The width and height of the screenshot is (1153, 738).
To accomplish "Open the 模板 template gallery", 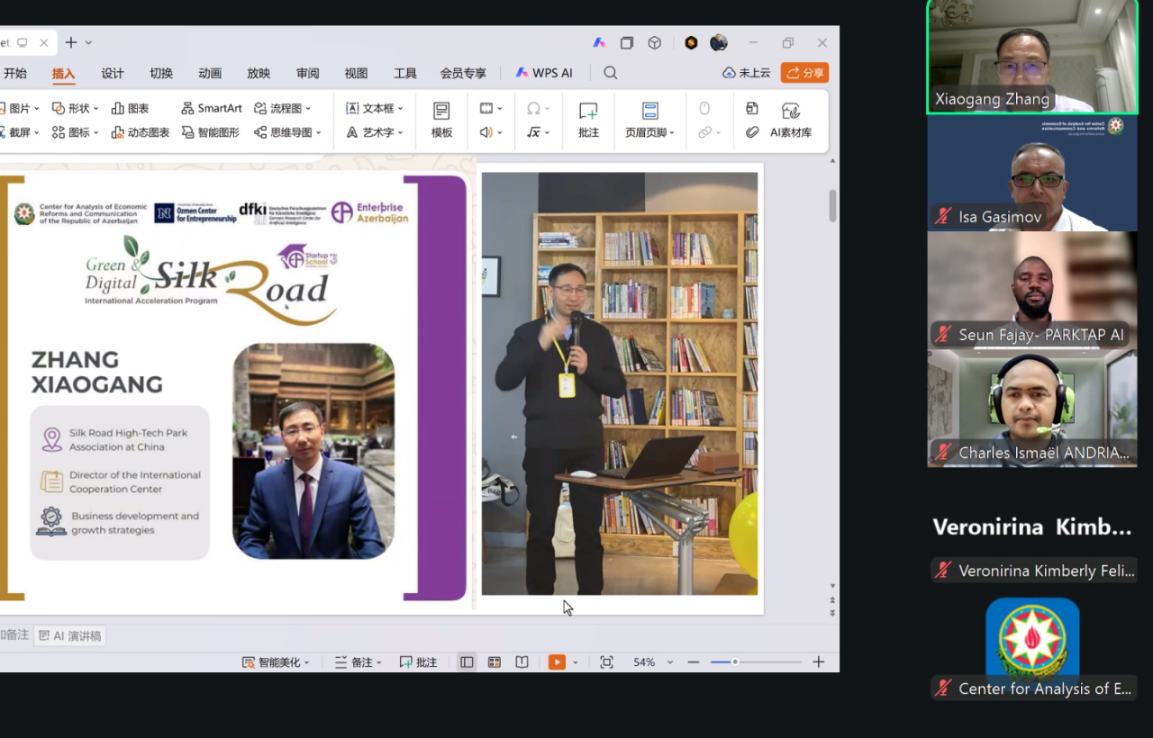I will pos(441,120).
